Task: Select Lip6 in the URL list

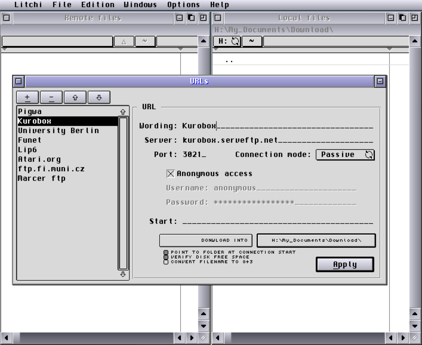Action: click(68, 150)
